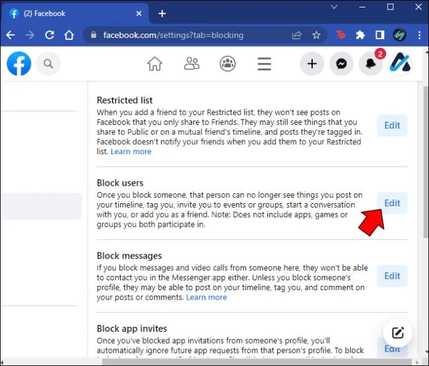The width and height of the screenshot is (429, 366).
Task: Click Edit next to Block users
Action: tap(392, 203)
